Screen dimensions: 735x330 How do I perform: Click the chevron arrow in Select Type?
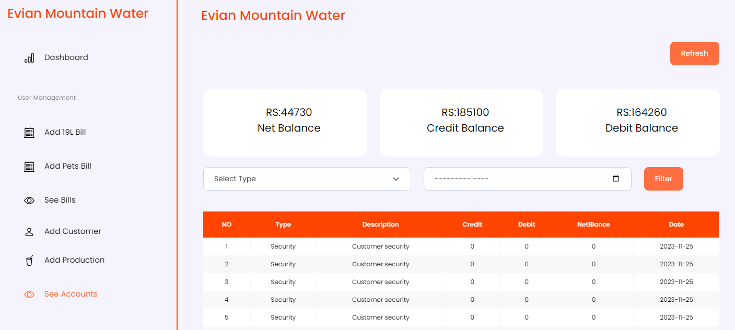pyautogui.click(x=396, y=179)
